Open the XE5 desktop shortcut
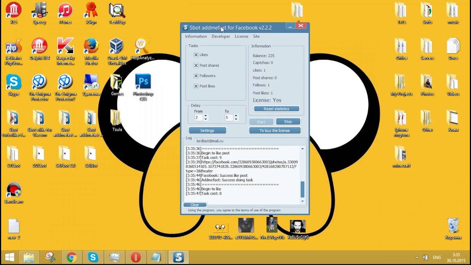The height and width of the screenshot is (265, 471). [x=14, y=13]
